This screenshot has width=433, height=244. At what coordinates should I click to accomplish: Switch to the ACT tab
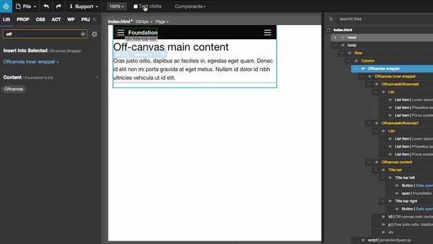tap(56, 20)
